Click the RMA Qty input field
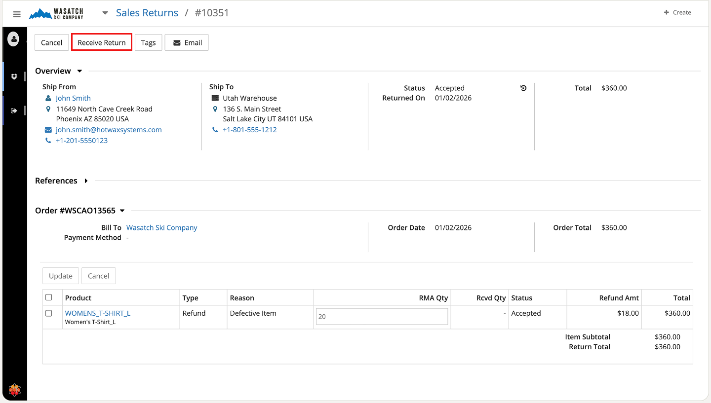This screenshot has height=403, width=711. click(x=382, y=317)
